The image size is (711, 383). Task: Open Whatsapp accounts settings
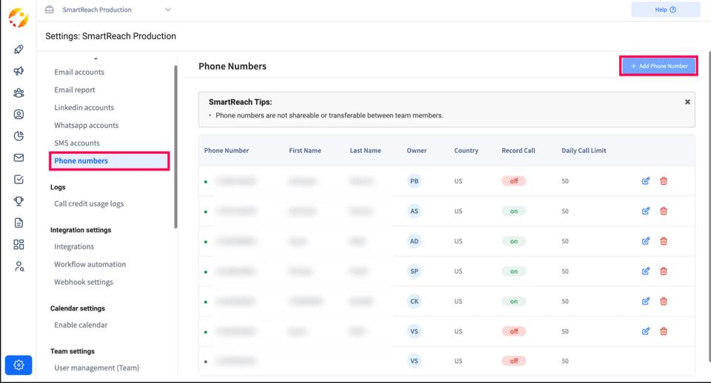[x=87, y=125]
